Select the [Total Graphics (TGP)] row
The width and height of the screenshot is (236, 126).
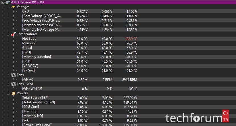(x=129, y=102)
